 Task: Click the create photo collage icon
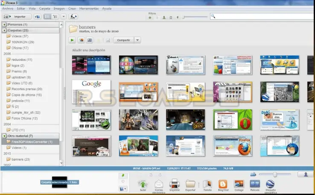click(x=81, y=40)
